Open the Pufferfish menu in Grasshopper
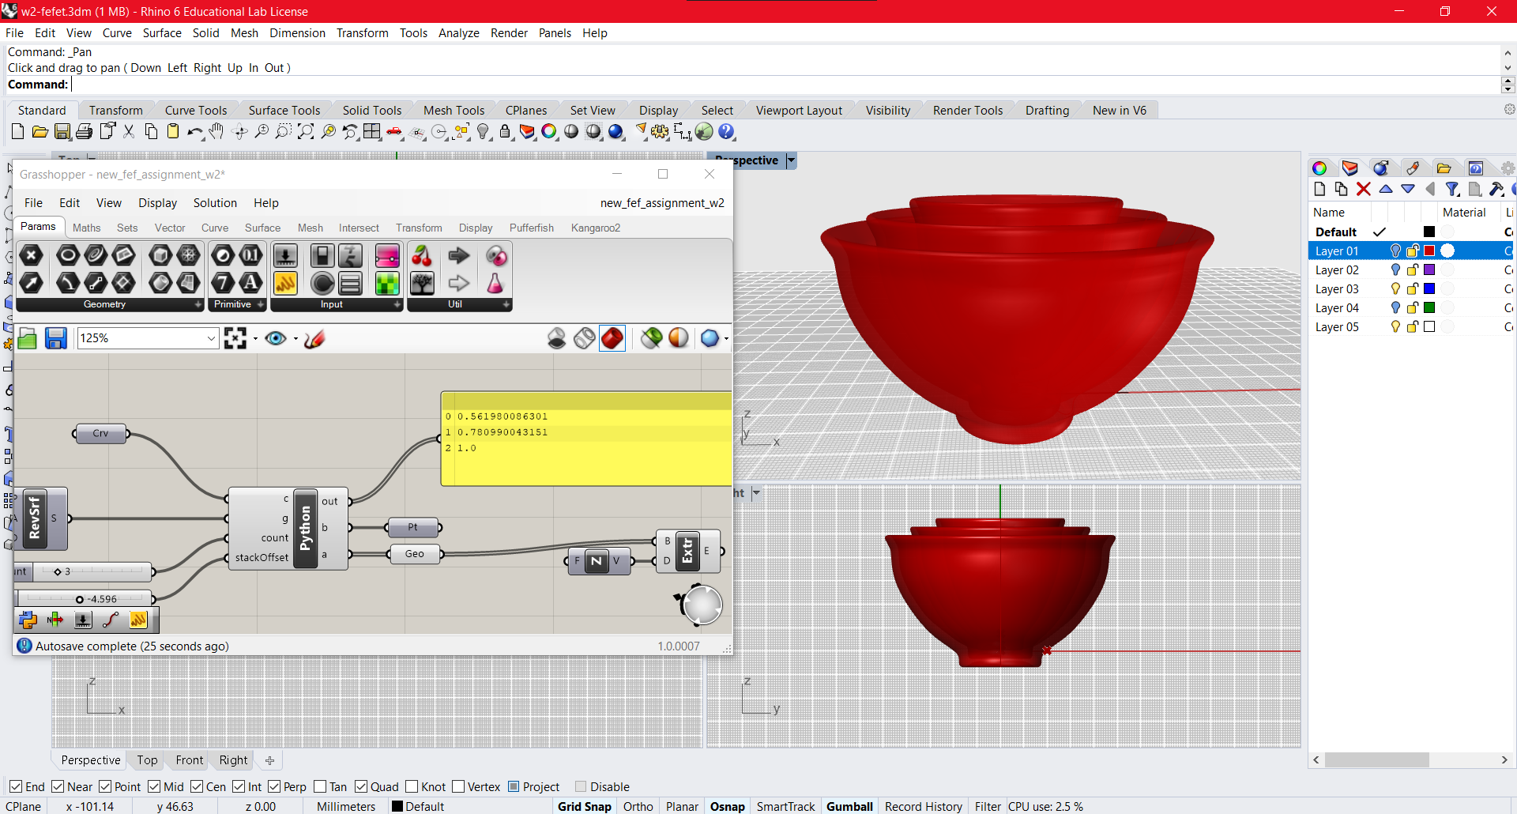The height and width of the screenshot is (814, 1517). pyautogui.click(x=531, y=228)
